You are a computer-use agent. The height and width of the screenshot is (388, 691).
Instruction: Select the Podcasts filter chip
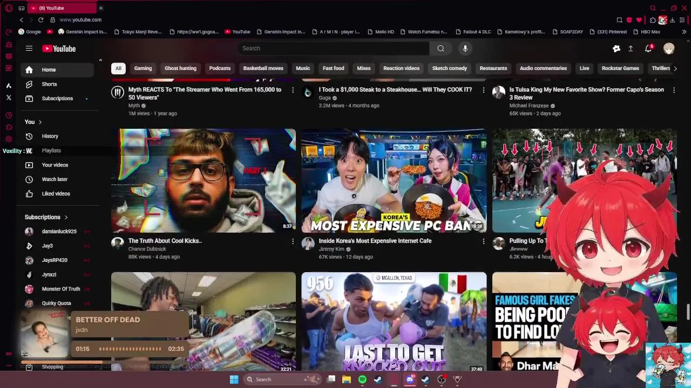tap(220, 68)
